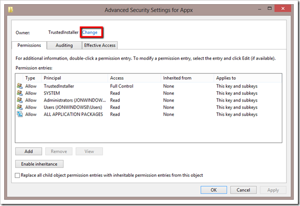Click the Full Control access value
The image size is (300, 206).
(x=122, y=86)
